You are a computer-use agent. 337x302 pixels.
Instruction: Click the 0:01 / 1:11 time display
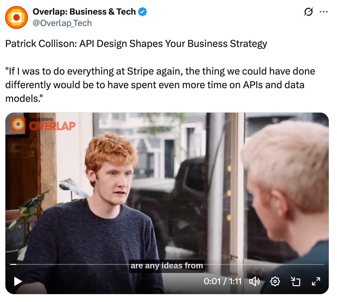tap(222, 281)
